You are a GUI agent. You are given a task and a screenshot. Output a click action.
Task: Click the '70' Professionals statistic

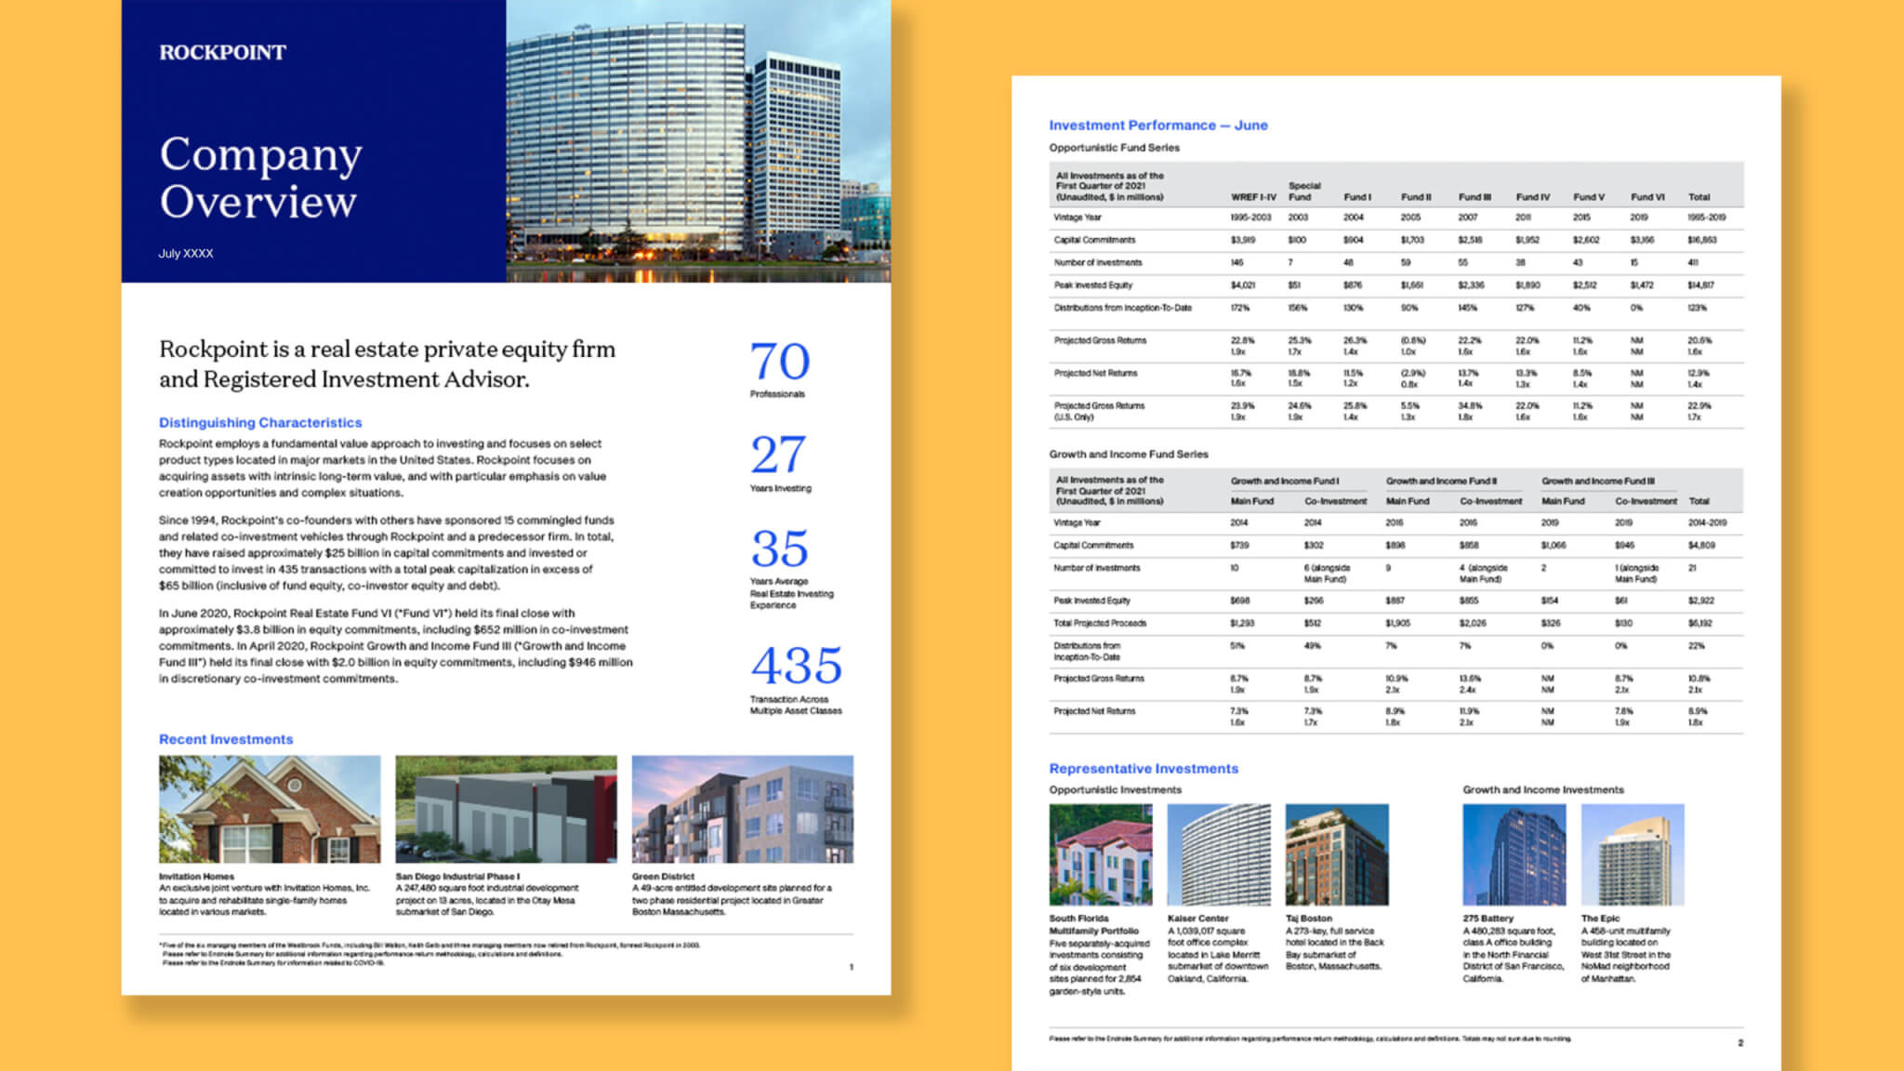[x=780, y=362]
